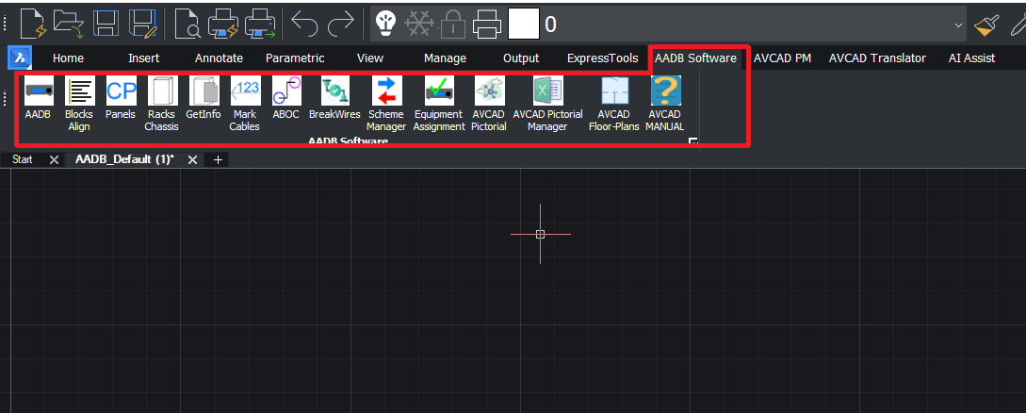Open the Equipment Assignment tool
Viewport: 1026px width, 413px height.
[439, 104]
